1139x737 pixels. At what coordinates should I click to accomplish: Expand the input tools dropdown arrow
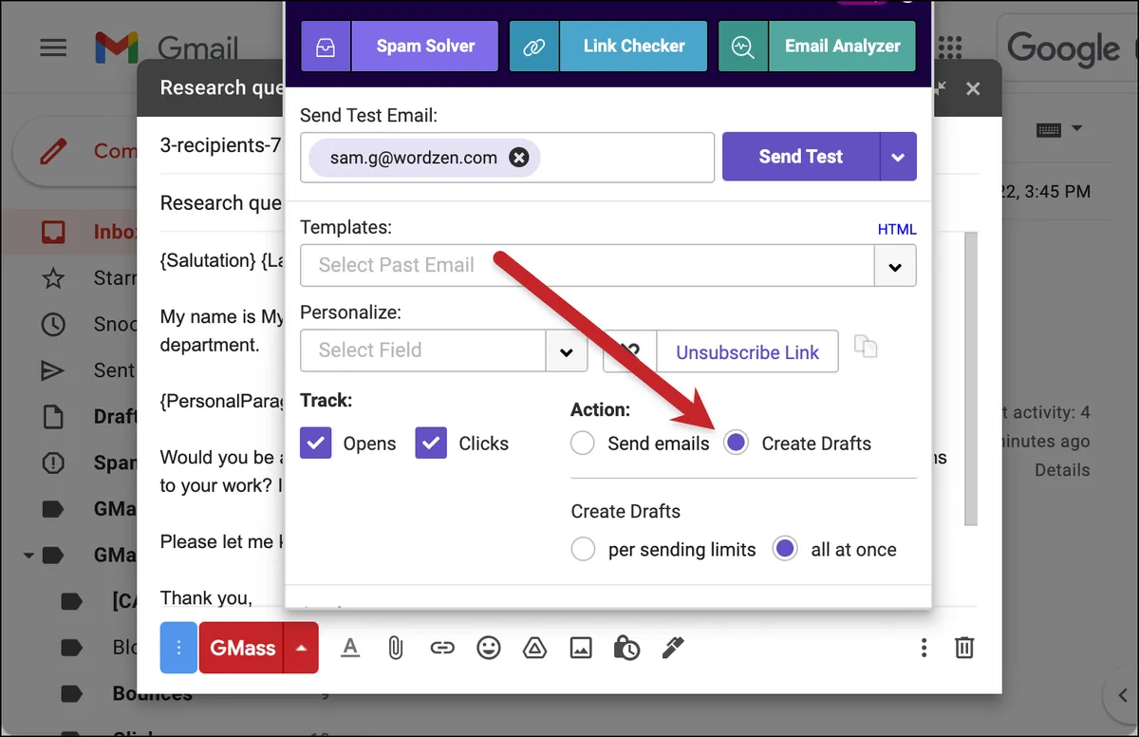(x=1076, y=128)
